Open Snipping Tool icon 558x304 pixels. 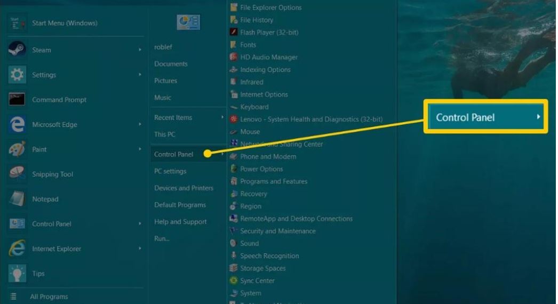(x=17, y=174)
